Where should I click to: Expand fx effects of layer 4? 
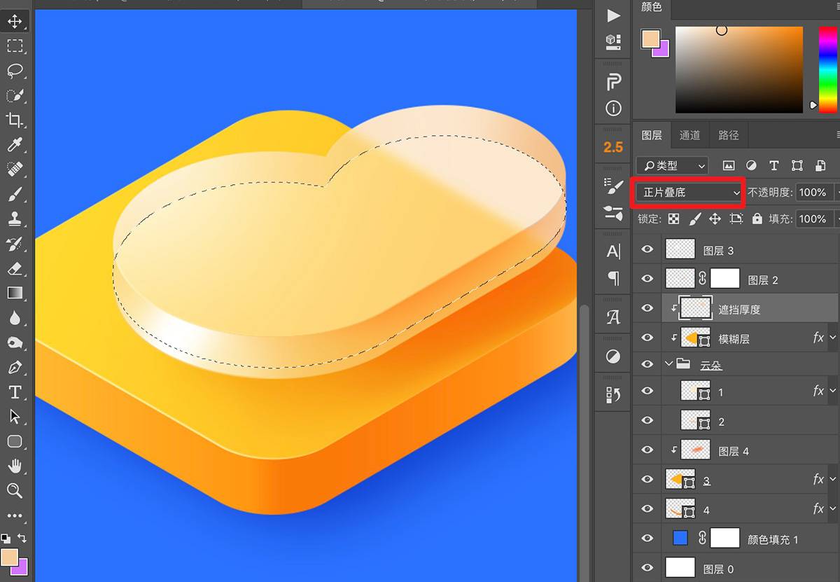[832, 509]
